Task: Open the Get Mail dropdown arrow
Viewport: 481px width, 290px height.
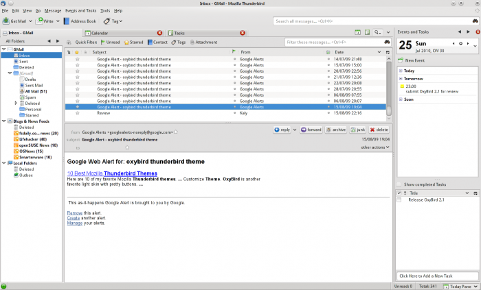Action: tap(30, 21)
